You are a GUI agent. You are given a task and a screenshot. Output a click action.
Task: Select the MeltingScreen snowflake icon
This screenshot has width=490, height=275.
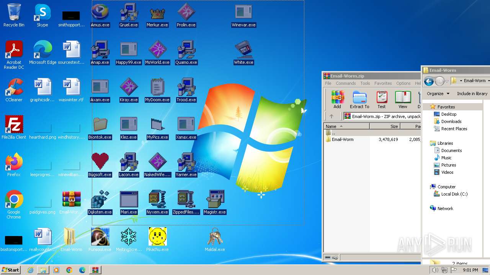pyautogui.click(x=129, y=240)
